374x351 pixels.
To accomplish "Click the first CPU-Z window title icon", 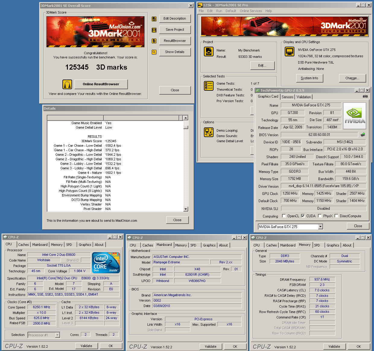I will pyautogui.click(x=5, y=237).
